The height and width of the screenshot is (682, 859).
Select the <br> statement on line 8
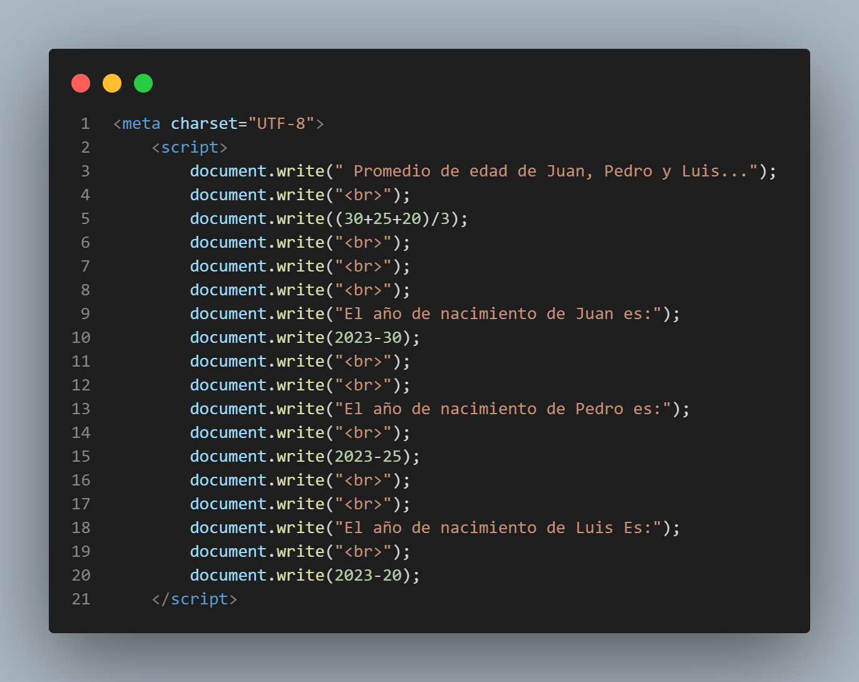pyautogui.click(x=301, y=290)
